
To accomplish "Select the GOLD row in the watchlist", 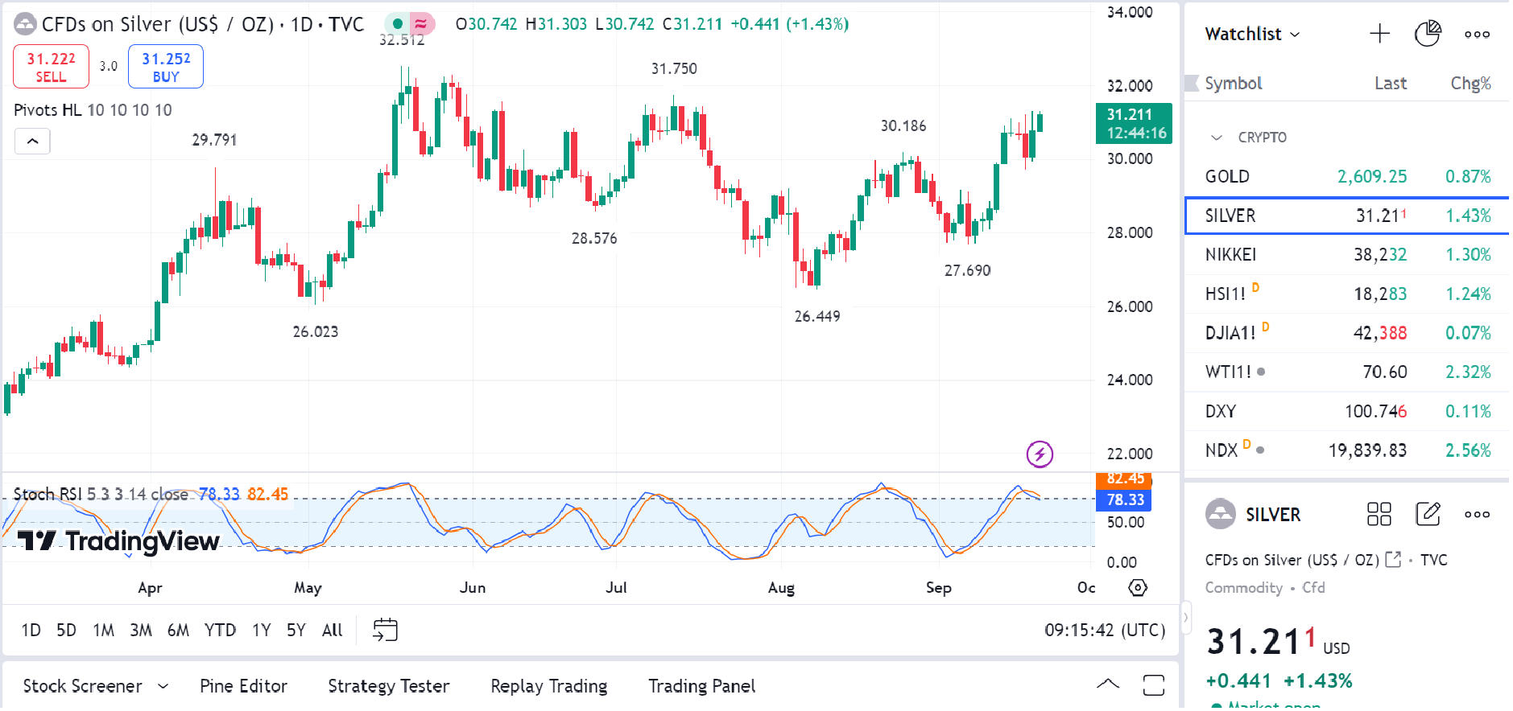I will 1346,177.
